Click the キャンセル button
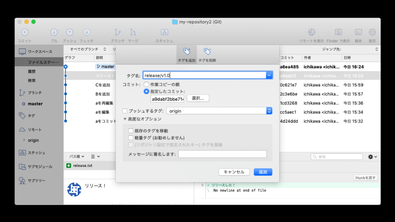395x222 pixels. [234, 172]
